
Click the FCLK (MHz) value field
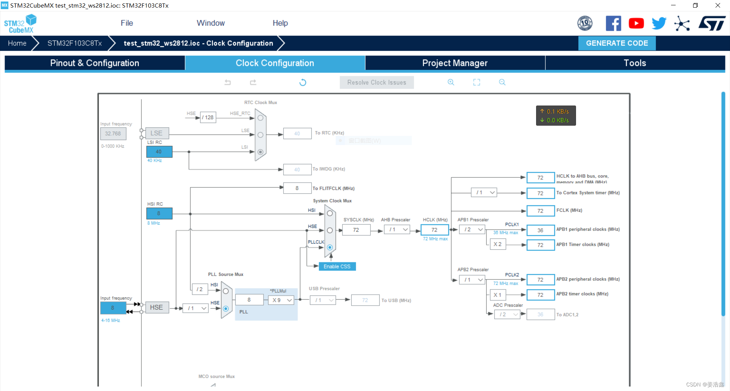(540, 211)
